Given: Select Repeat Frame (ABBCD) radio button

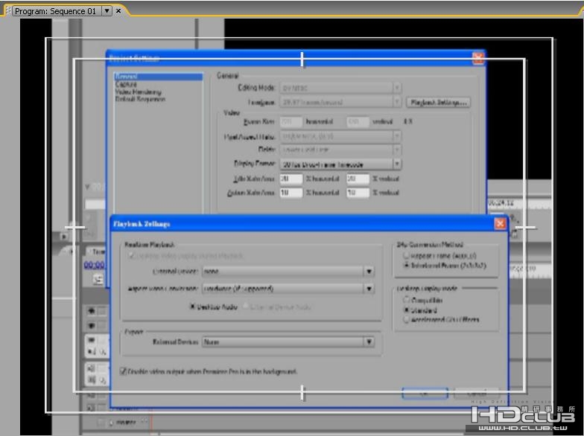Looking at the screenshot, I should point(407,256).
